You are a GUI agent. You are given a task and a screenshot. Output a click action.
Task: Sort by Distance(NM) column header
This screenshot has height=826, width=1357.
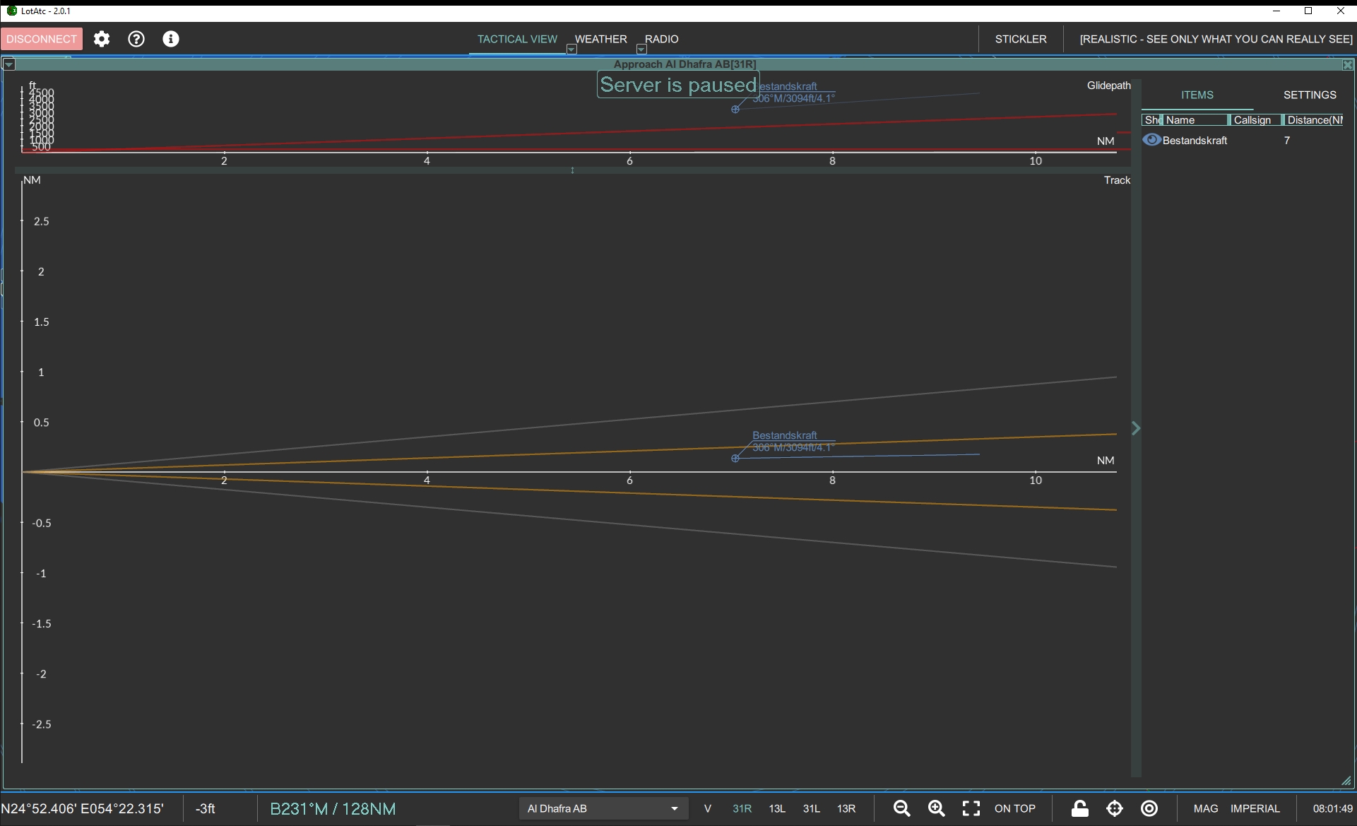tap(1315, 120)
